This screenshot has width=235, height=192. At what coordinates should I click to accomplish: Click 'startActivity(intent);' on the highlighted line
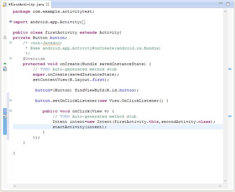point(80,127)
